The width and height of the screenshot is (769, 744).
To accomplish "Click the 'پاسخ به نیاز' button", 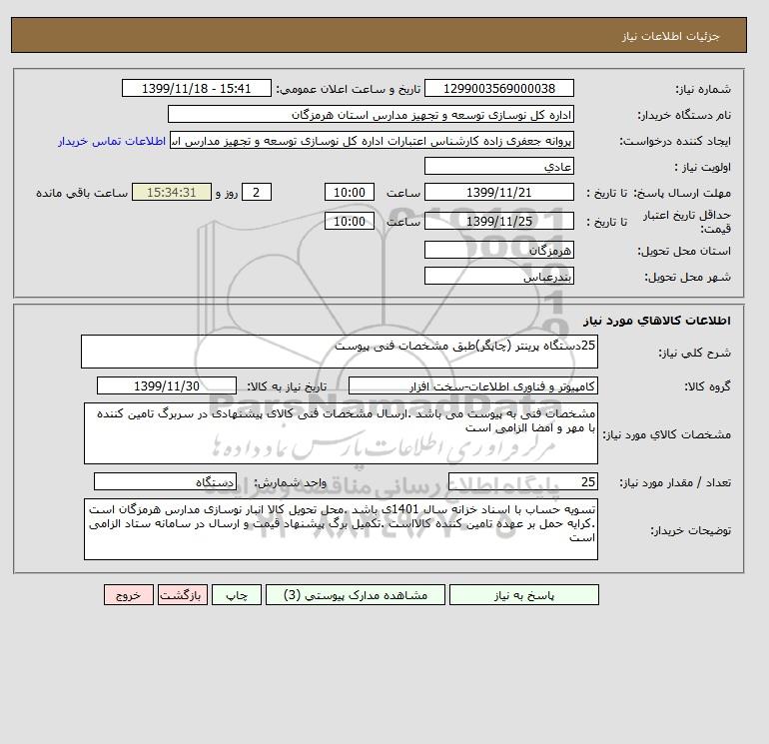I will 523,595.
